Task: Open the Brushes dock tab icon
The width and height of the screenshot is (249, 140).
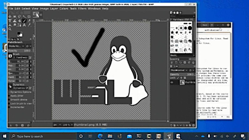Action: [x=171, y=12]
